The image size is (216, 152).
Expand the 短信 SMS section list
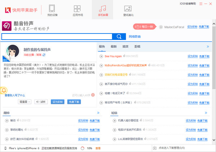tap(207, 113)
